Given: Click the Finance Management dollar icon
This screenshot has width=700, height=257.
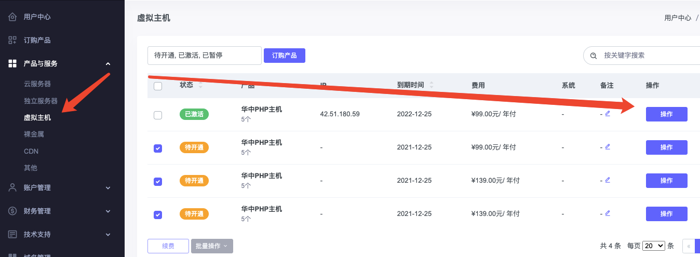Looking at the screenshot, I should (12, 211).
